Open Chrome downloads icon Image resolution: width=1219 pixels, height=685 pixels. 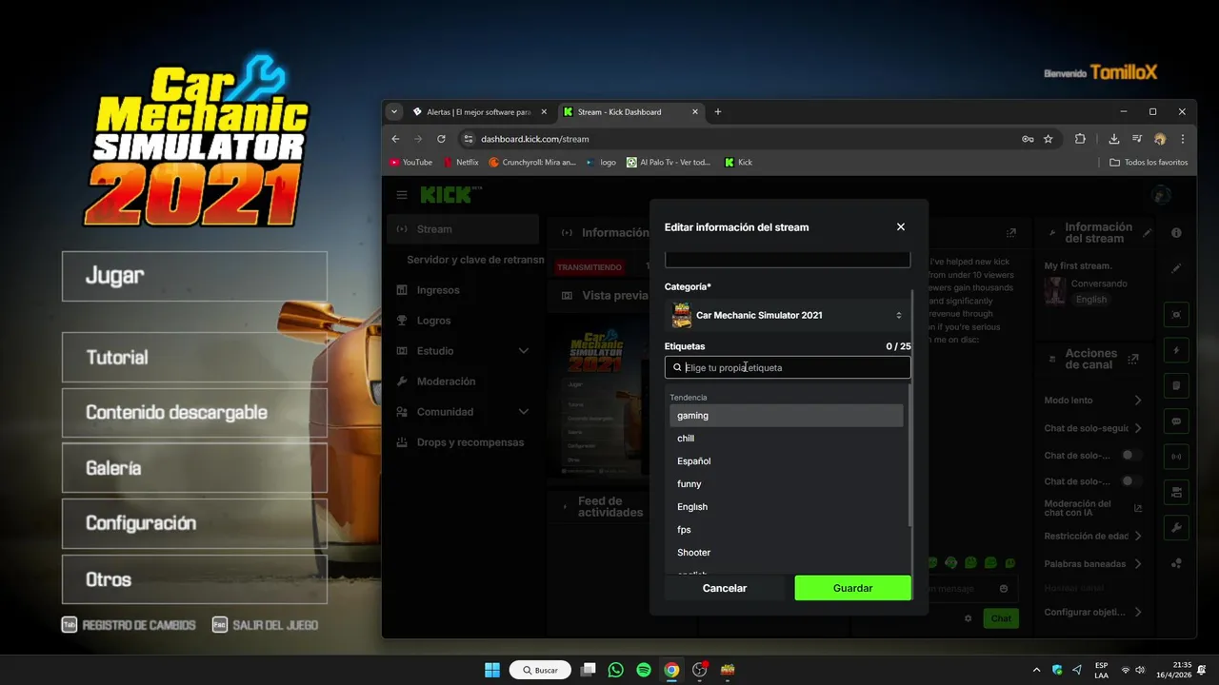[1114, 139]
